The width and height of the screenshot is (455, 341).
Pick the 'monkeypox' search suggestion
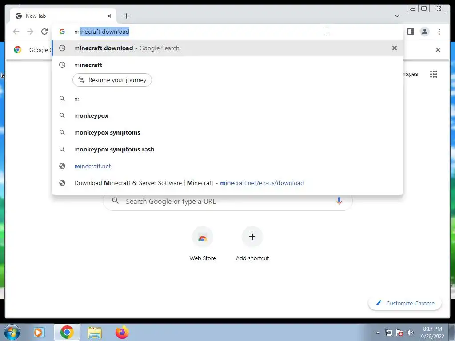[x=227, y=116]
